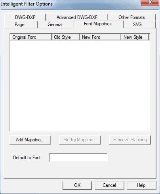
Task: Click the Old Style column header
Action: (66, 37)
